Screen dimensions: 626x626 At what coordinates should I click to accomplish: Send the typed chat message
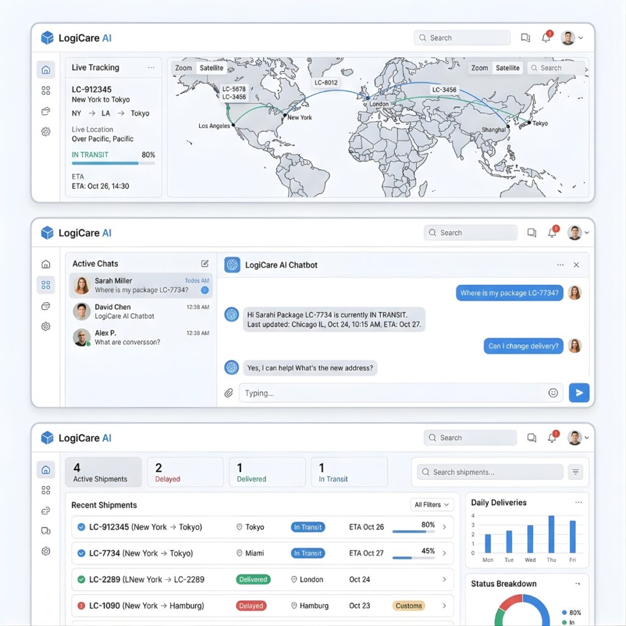579,392
